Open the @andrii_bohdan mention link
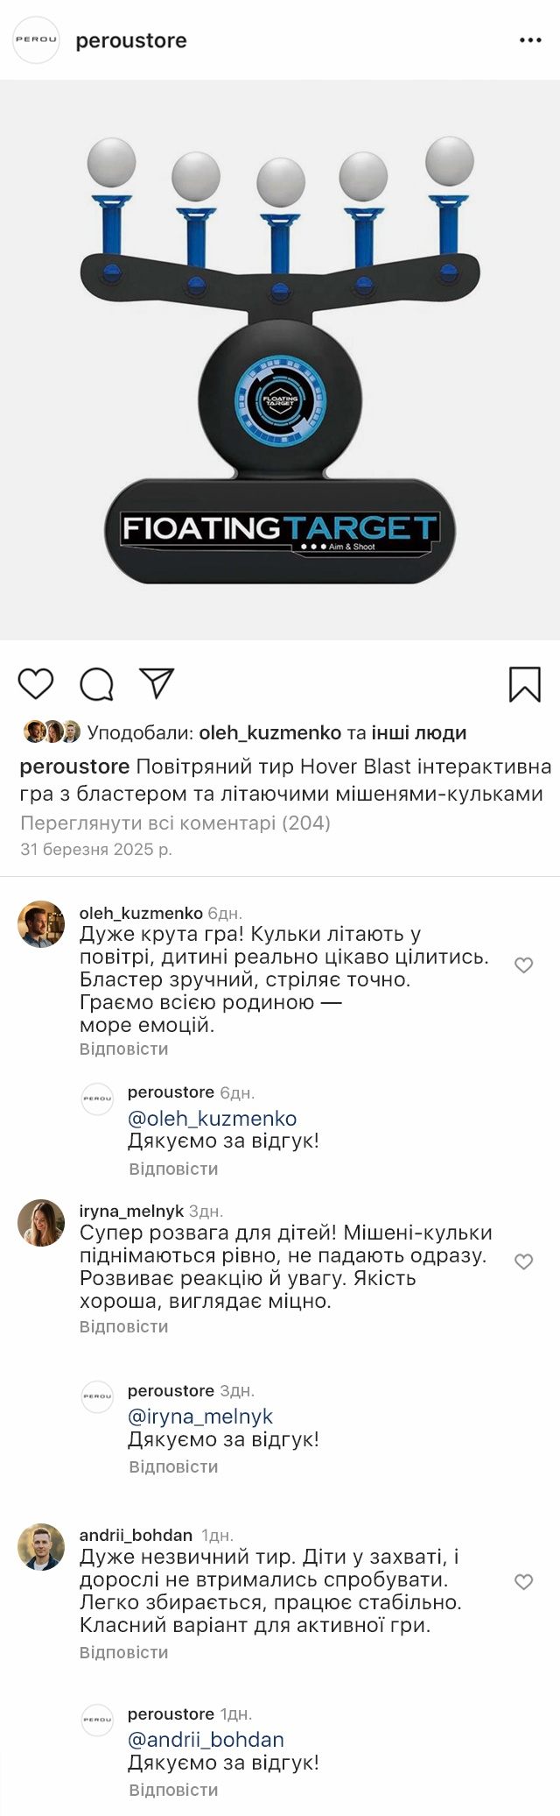The height and width of the screenshot is (1816, 560). [206, 1740]
